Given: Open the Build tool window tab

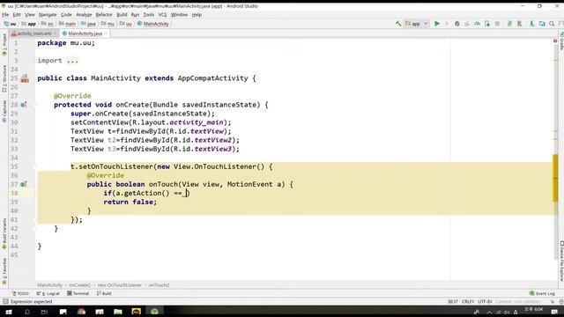Looking at the screenshot, I should click(x=104, y=293).
